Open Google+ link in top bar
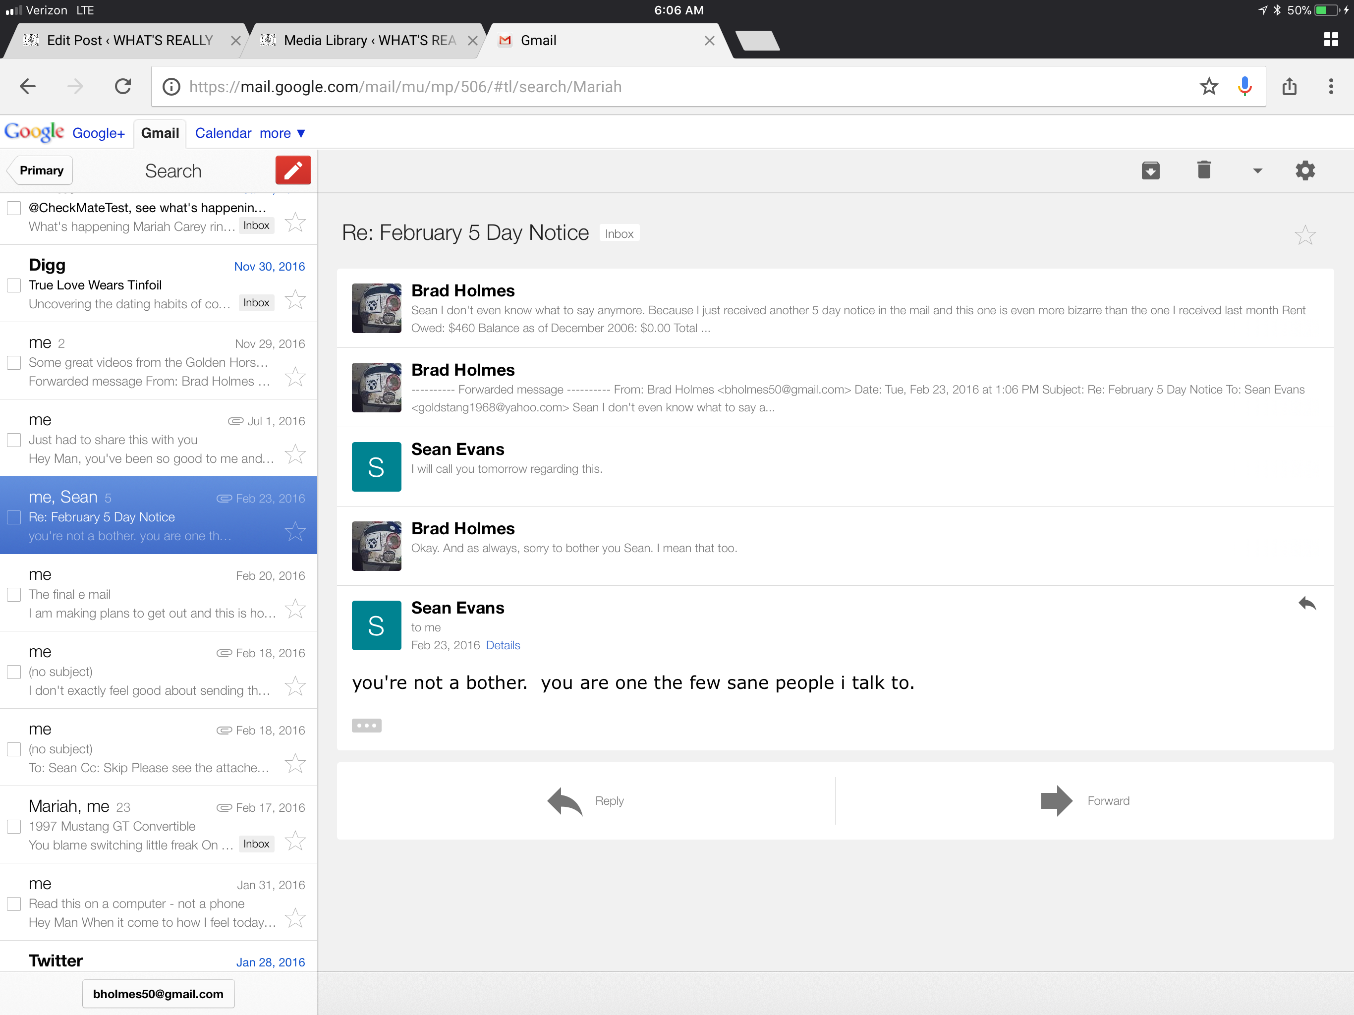Image resolution: width=1354 pixels, height=1015 pixels. (99, 133)
